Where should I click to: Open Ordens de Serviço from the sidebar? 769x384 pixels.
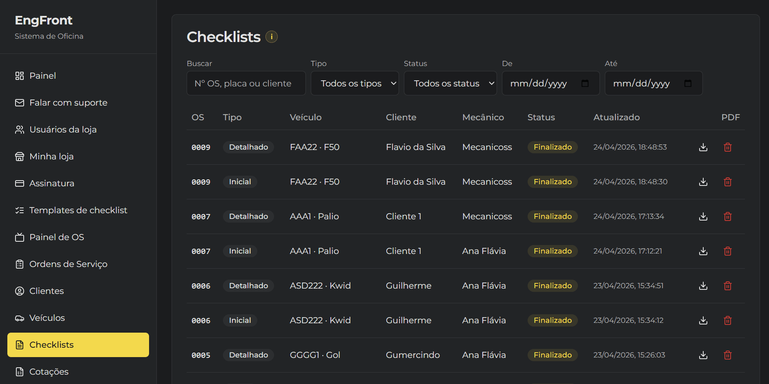(68, 264)
